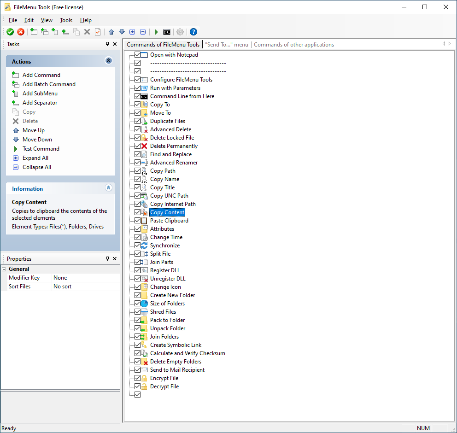Open the Edit menu
The image size is (457, 433).
click(29, 20)
